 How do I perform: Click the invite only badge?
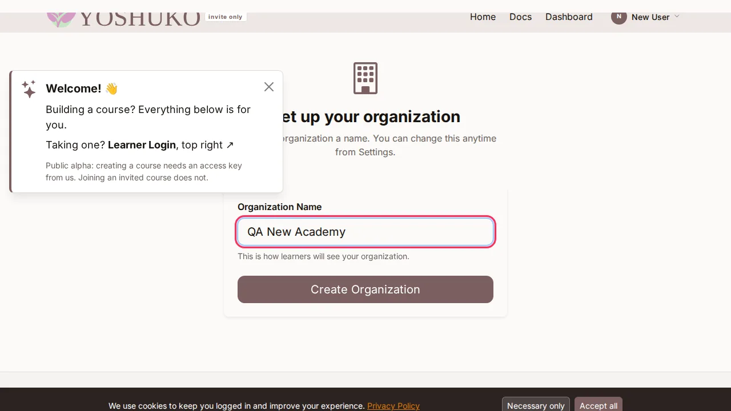coord(226,17)
